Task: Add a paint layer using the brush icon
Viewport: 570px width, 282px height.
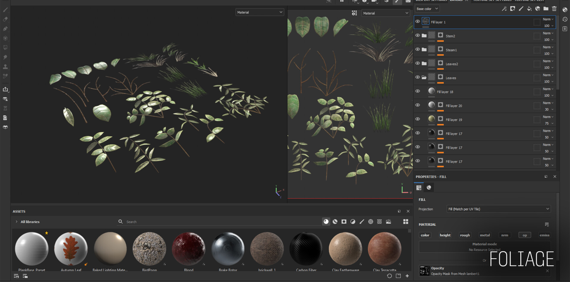Action: (x=521, y=9)
